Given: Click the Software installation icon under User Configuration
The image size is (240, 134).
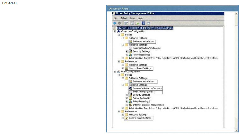Looking at the screenshot, I should (131, 81).
